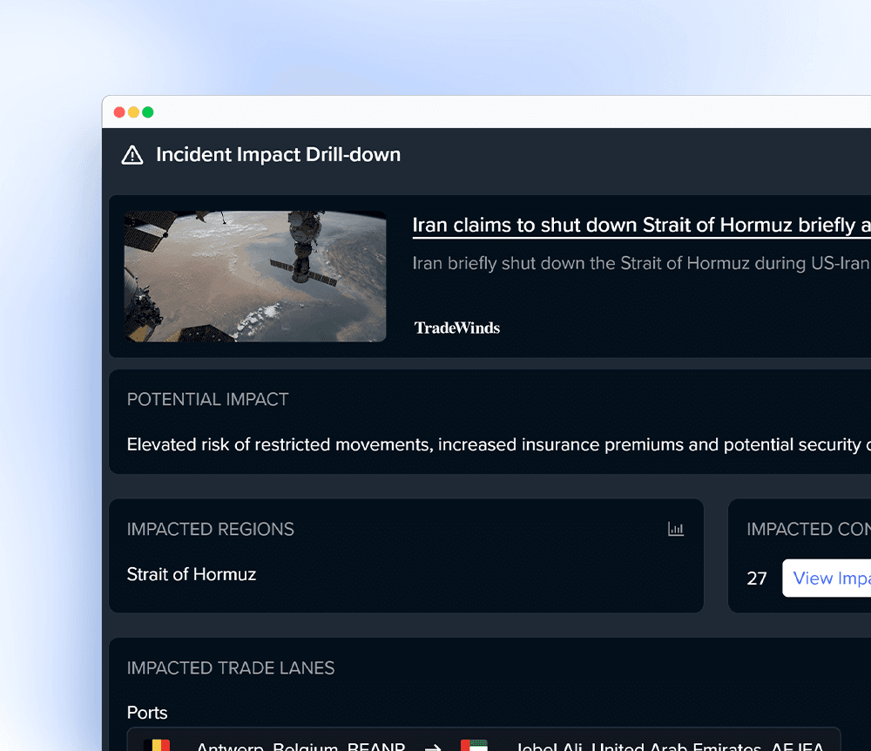Click the arrow between Antwerp and Jebel Ali
871x751 pixels.
[433, 746]
